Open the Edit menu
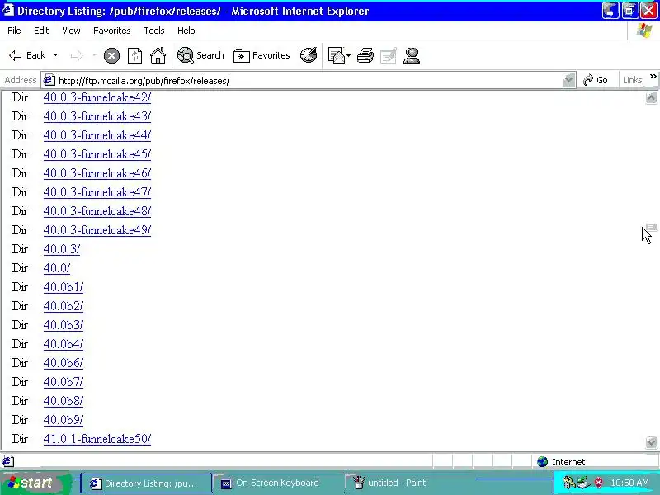 (x=41, y=31)
